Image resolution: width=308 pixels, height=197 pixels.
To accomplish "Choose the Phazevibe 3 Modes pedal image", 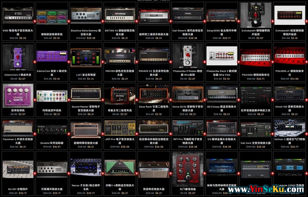I will point(188,56).
